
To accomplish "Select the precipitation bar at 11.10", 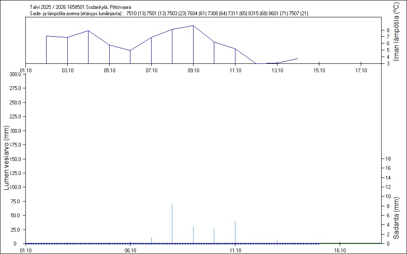I will (235, 232).
